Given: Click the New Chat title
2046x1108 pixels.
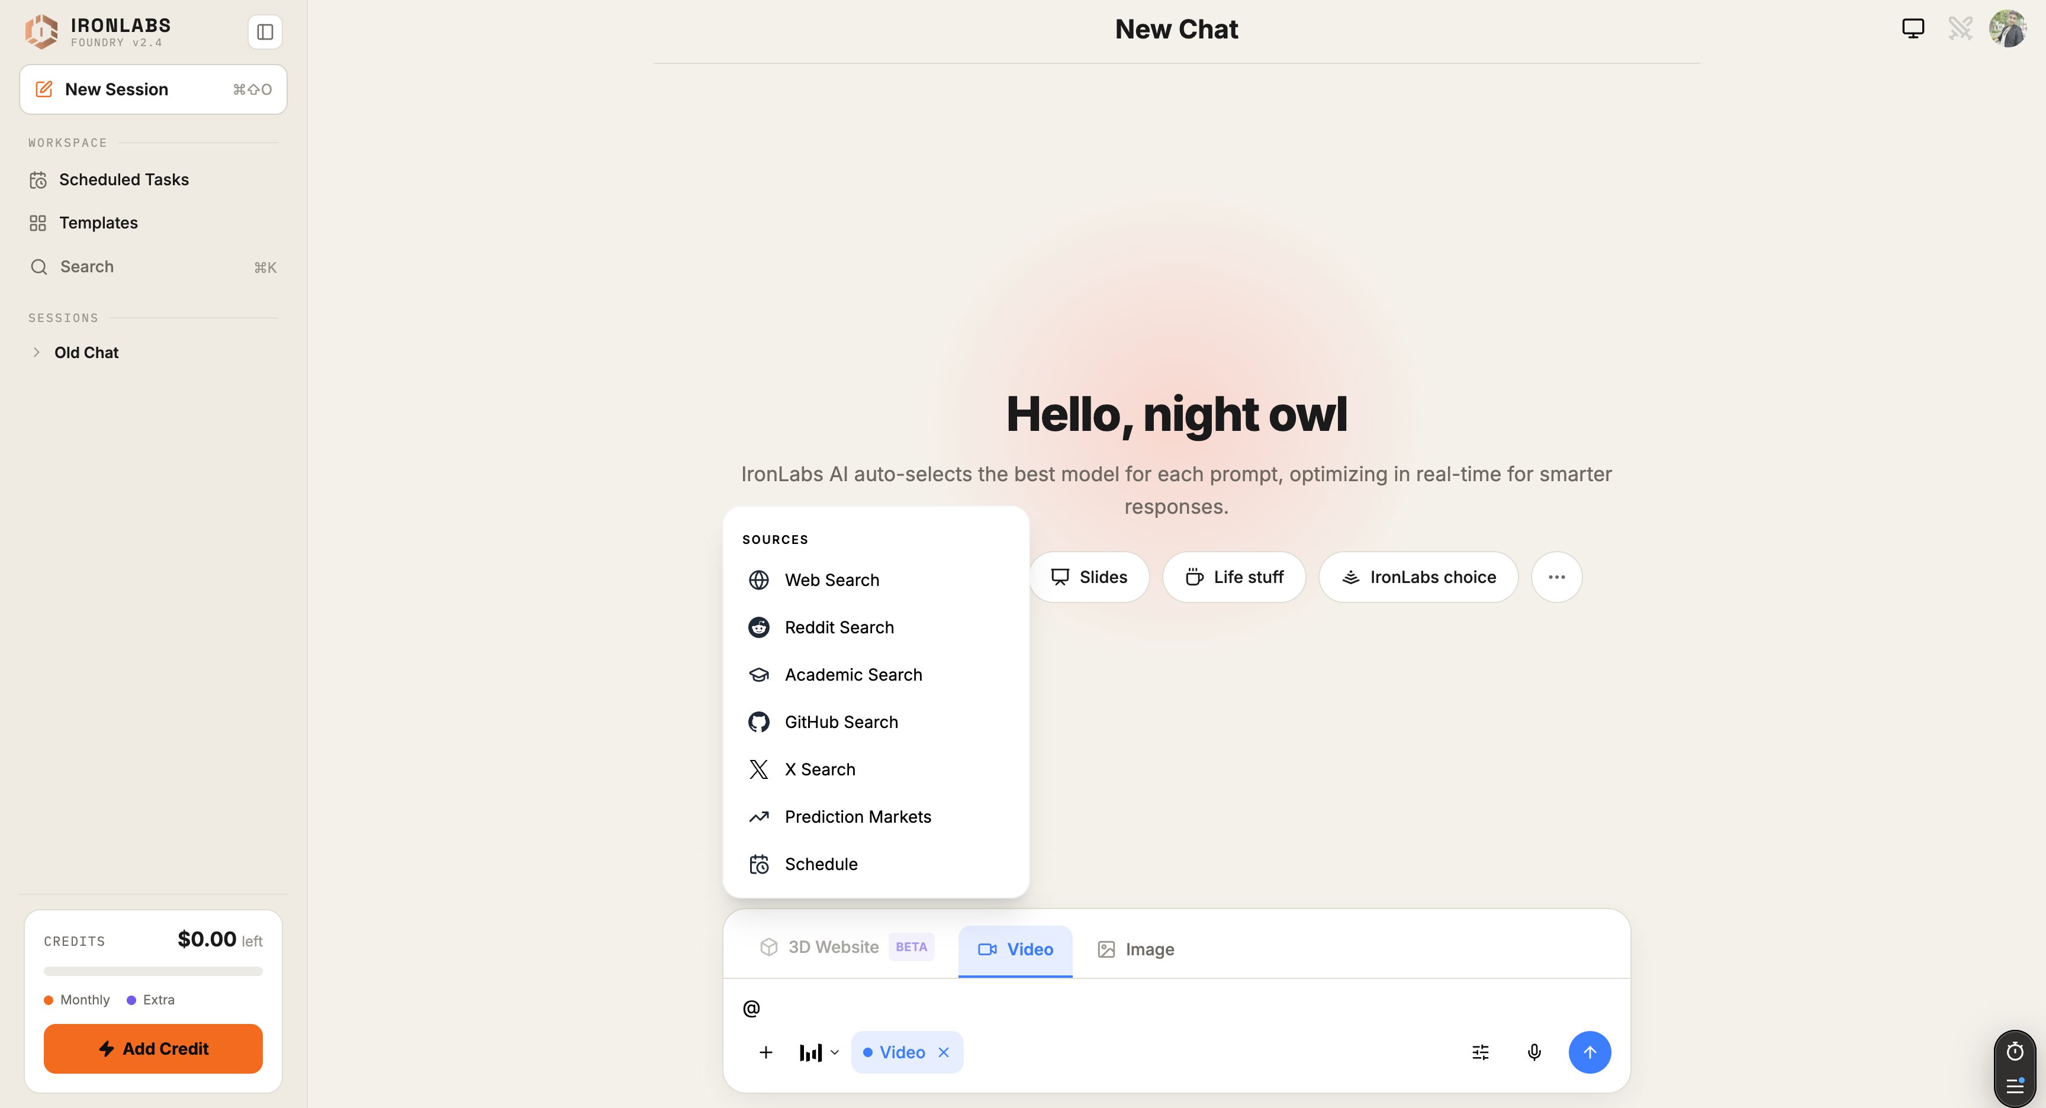Looking at the screenshot, I should (x=1176, y=30).
